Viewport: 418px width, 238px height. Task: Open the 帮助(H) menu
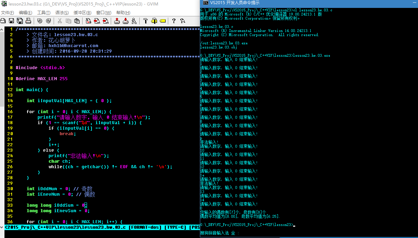point(123,13)
